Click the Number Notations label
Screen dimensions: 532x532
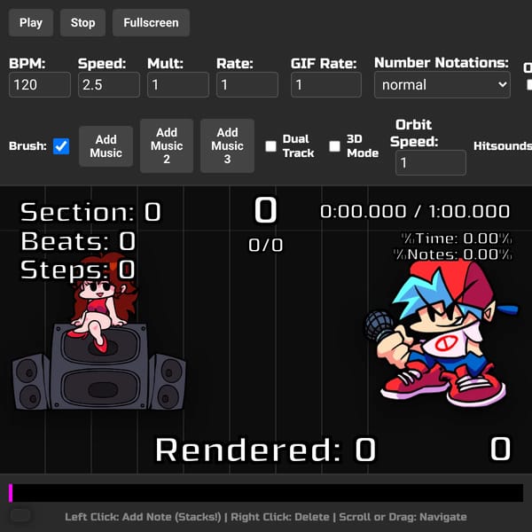coord(442,63)
